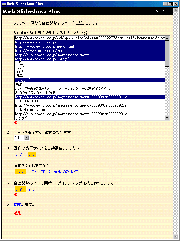This screenshot has height=241, width=180.
Task: Select http://www.vector.co.jp/ list entry
Action: [x=90, y=42]
